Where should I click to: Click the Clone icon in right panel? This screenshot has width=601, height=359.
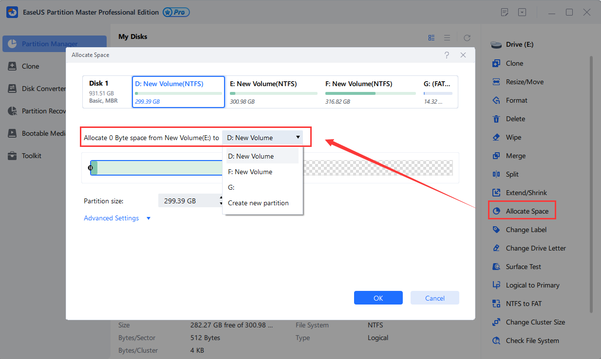[496, 63]
